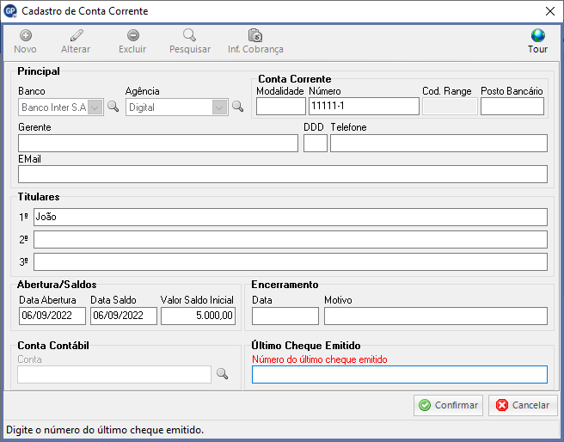Open Inf. Cobrança toolbar icon
This screenshot has width=564, height=442.
[x=255, y=35]
